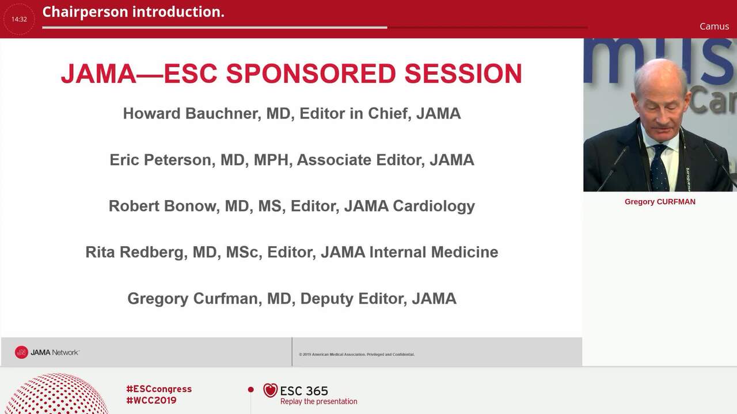Viewport: 737px width, 414px height.
Task: Click the #ESCcongress hashtag
Action: coord(159,389)
